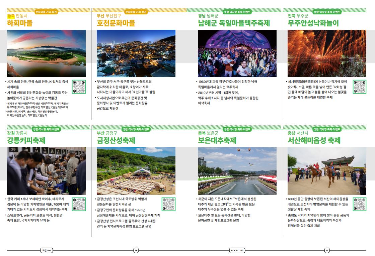The width and height of the screenshot is (375, 256).
Task: Open the 호천문화마을 night view photo
Action: (136, 53)
